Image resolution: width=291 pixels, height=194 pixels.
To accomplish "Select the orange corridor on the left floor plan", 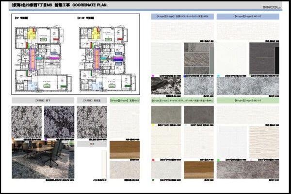I will pyautogui.click(x=32, y=59).
